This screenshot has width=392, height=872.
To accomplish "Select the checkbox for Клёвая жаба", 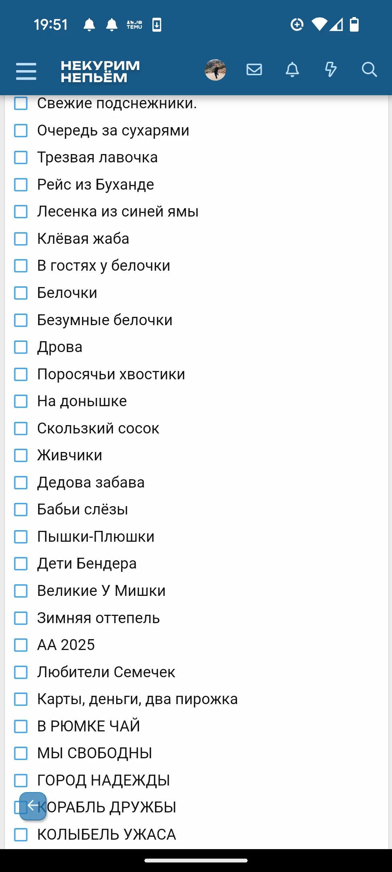I will click(21, 239).
